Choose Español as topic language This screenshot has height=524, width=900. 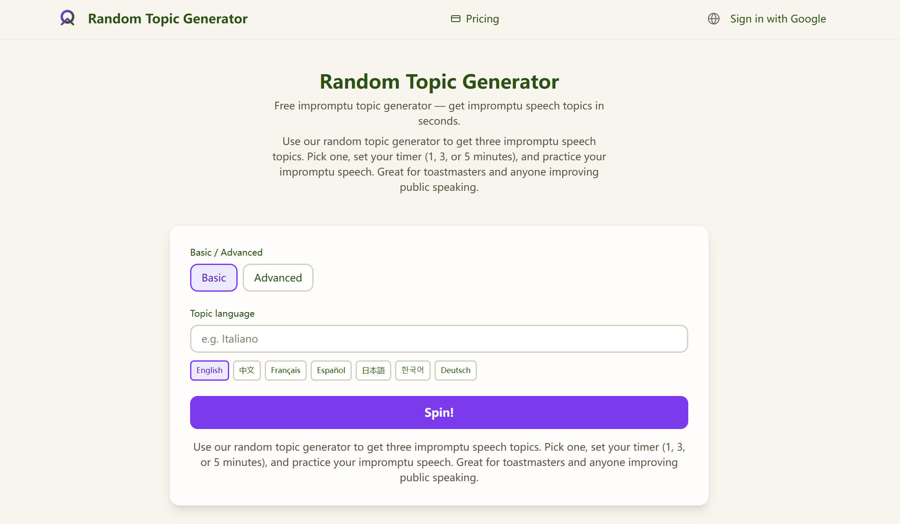click(x=331, y=370)
